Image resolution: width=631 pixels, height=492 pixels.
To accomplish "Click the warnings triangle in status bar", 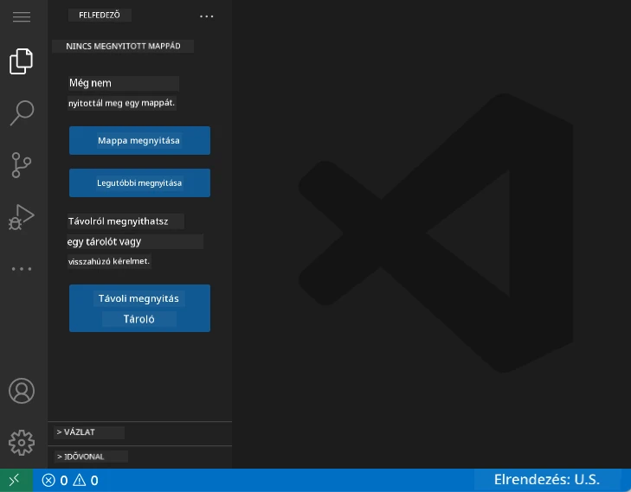I will pos(80,480).
